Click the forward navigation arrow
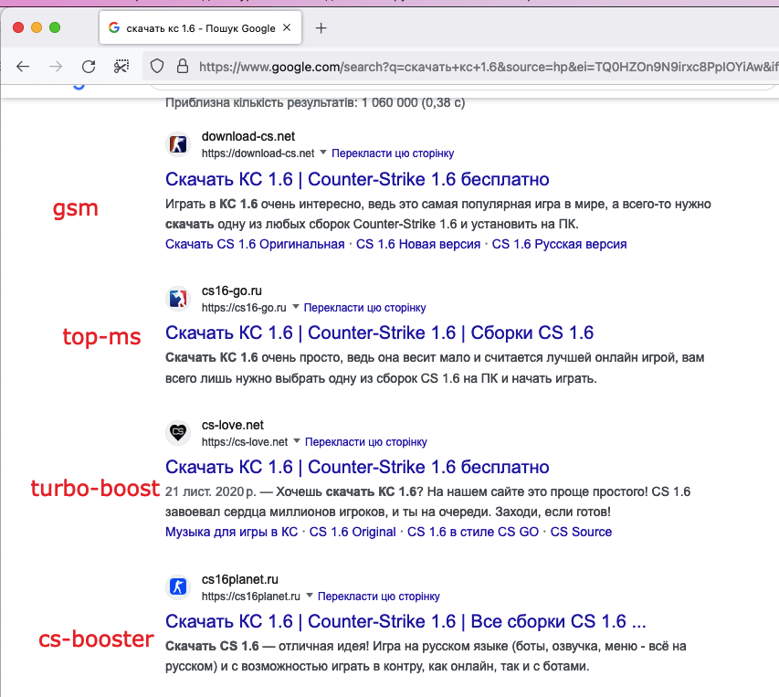Screen dimensions: 779x697 (x=56, y=66)
